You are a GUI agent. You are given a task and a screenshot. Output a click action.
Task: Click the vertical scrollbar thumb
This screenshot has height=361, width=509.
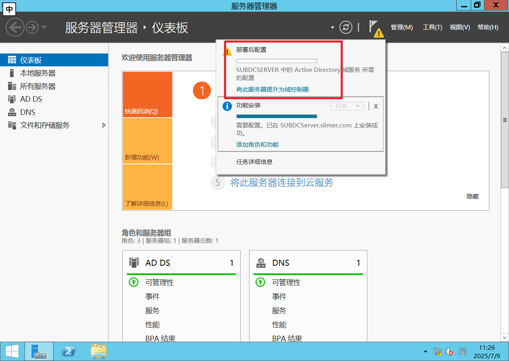click(x=505, y=120)
